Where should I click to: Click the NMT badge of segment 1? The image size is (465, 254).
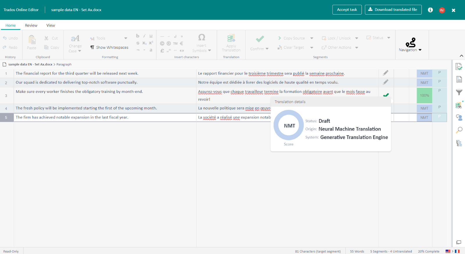424,73
